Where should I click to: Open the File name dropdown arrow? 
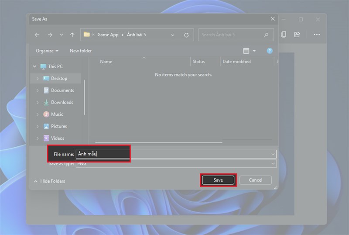coord(273,154)
